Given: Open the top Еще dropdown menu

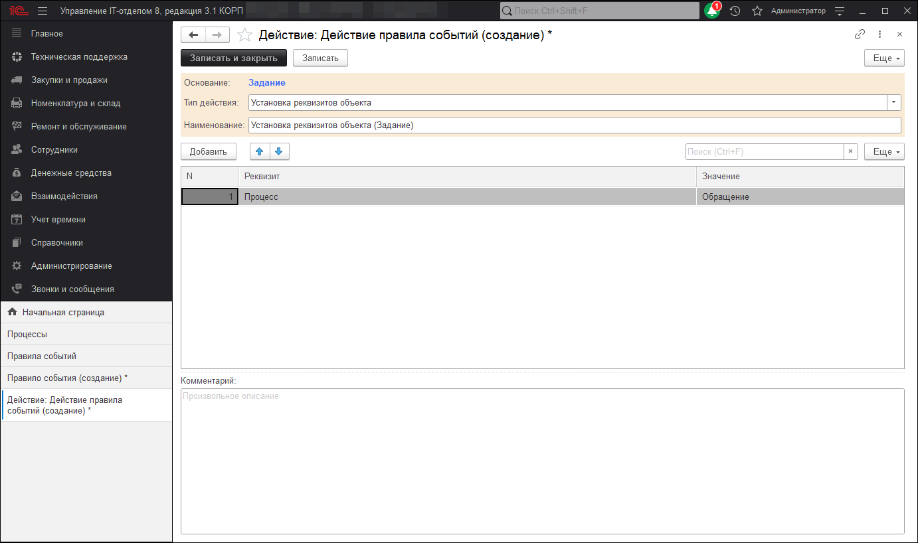Looking at the screenshot, I should point(883,58).
